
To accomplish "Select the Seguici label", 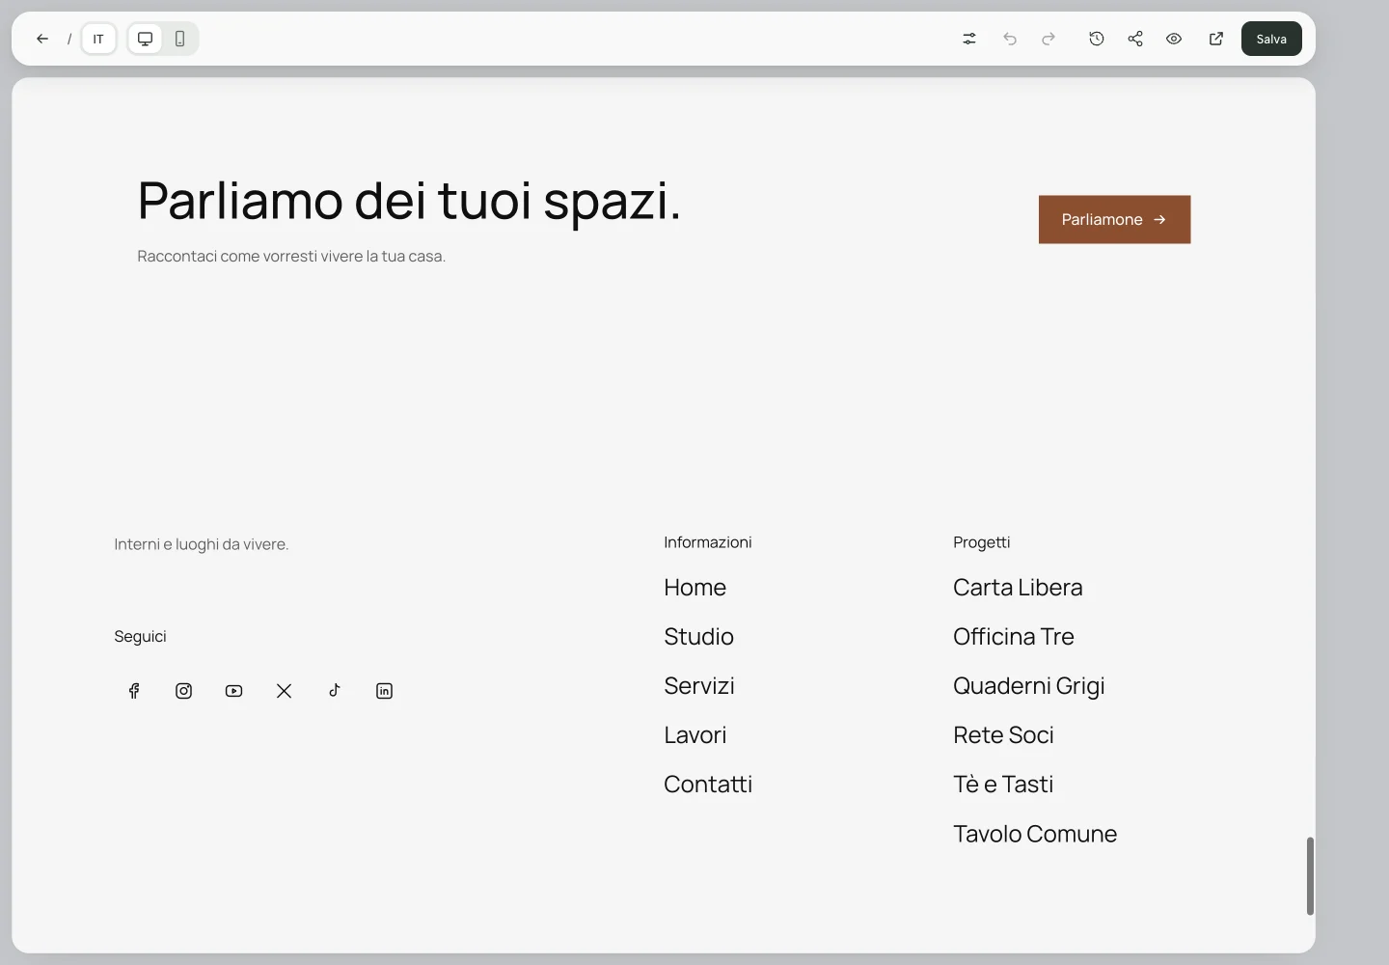I will point(140,637).
